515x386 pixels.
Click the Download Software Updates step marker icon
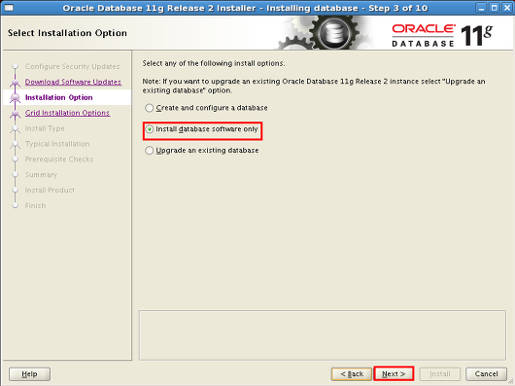pyautogui.click(x=15, y=82)
